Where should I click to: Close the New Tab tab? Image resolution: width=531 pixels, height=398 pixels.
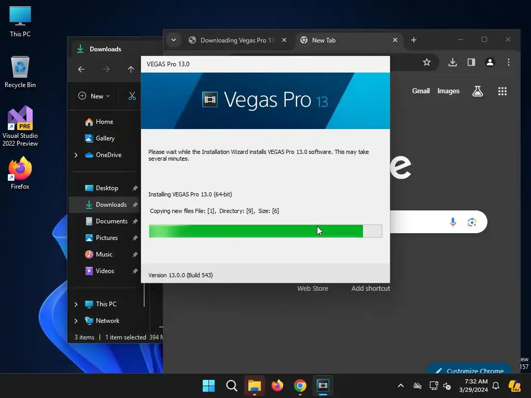point(395,40)
